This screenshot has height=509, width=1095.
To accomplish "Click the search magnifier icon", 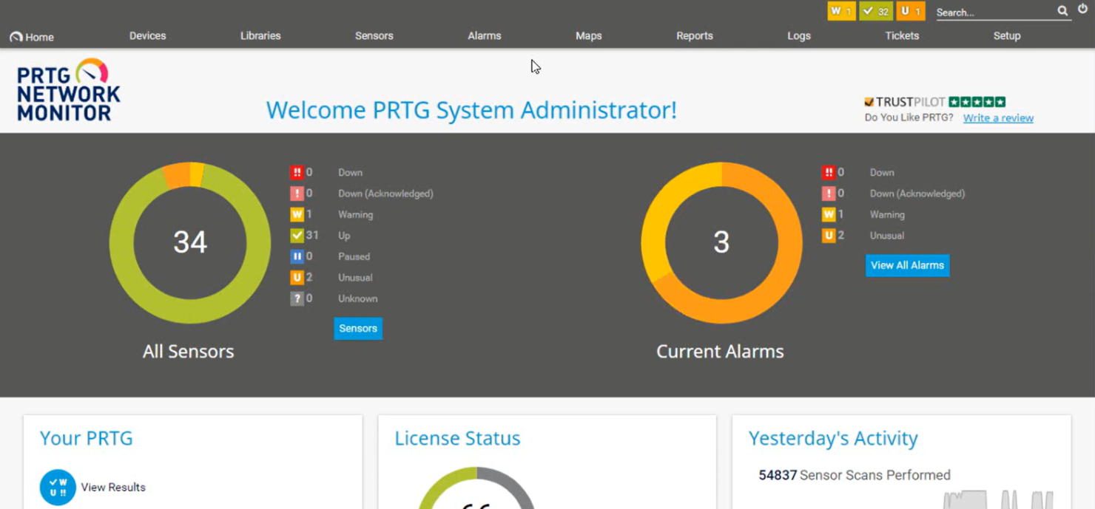I will coord(1062,11).
